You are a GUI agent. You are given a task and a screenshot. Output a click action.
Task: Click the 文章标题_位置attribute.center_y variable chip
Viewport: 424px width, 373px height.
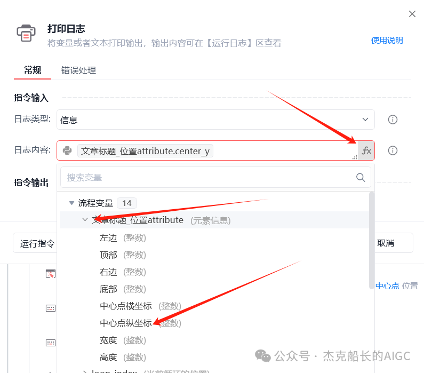coord(145,150)
